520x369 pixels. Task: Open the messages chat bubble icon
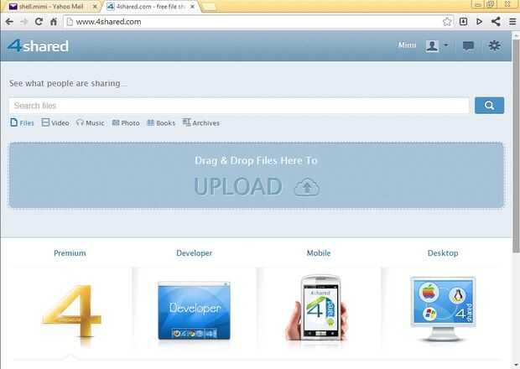point(468,46)
